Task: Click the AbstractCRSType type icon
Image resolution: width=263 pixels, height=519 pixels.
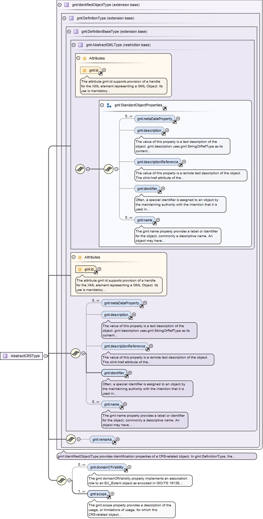Action: click(5, 356)
